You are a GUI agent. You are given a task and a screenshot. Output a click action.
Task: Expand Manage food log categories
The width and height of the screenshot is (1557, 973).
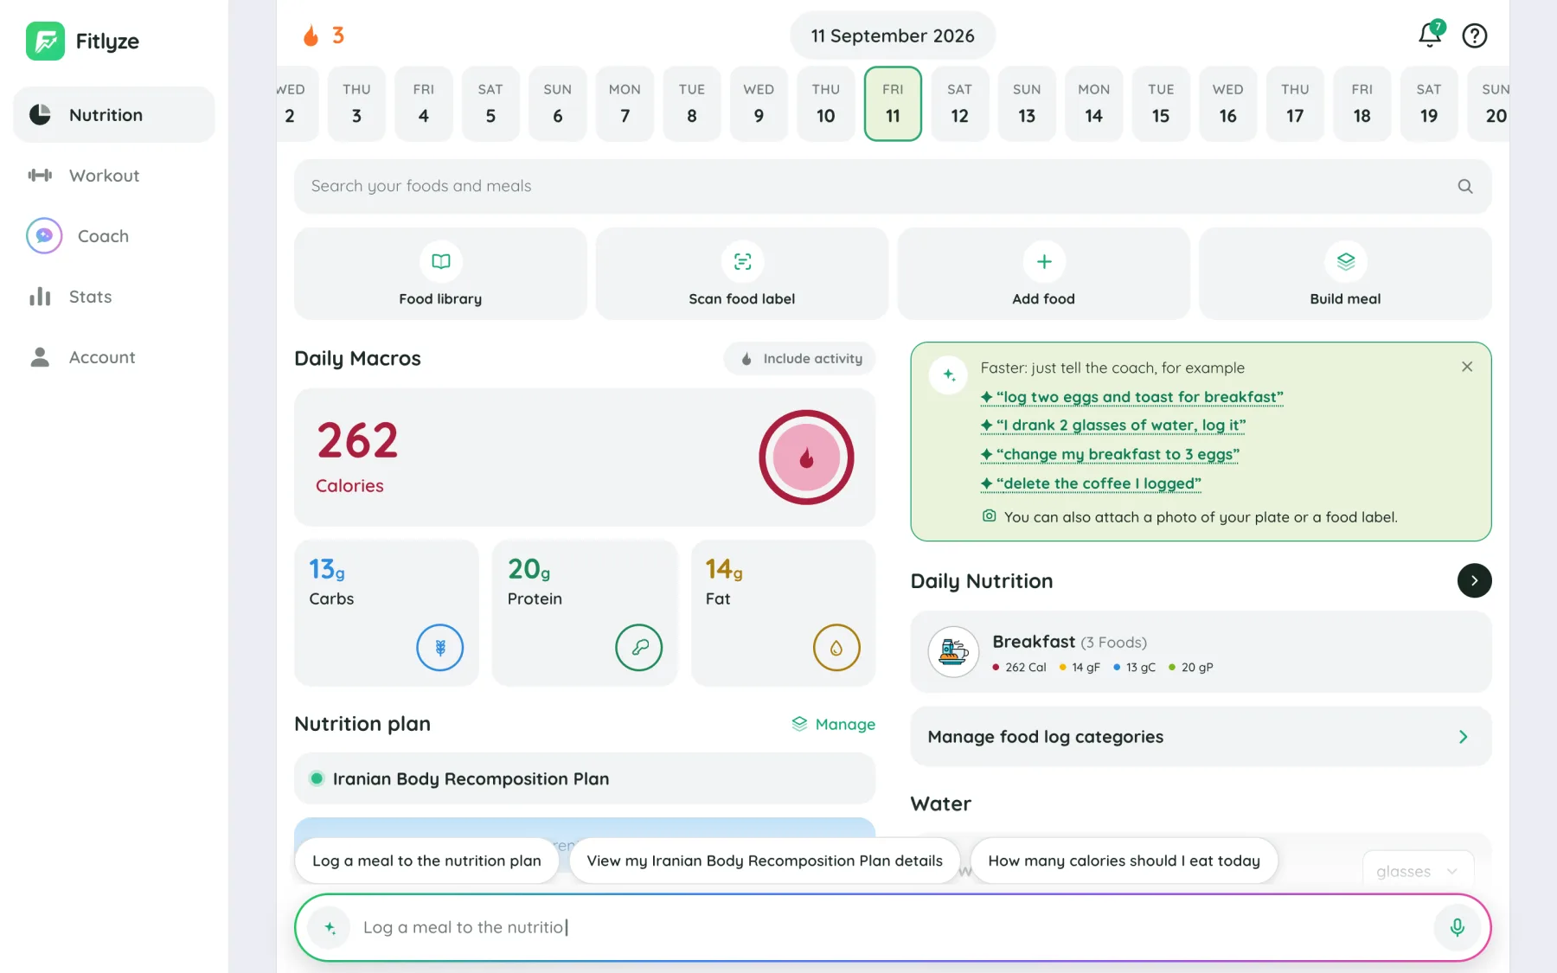(1201, 737)
